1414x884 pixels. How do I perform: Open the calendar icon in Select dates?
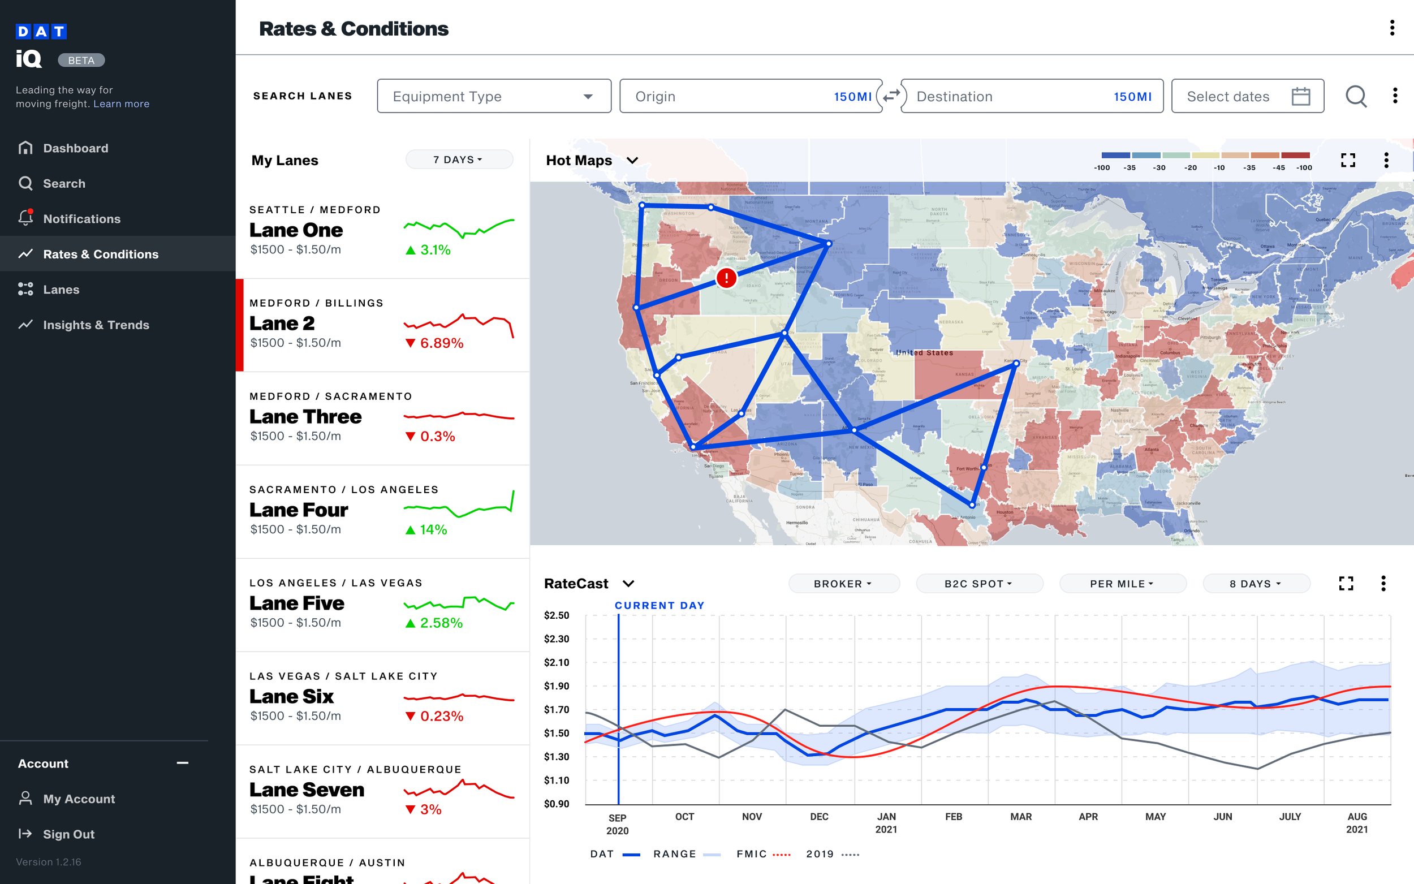point(1301,96)
